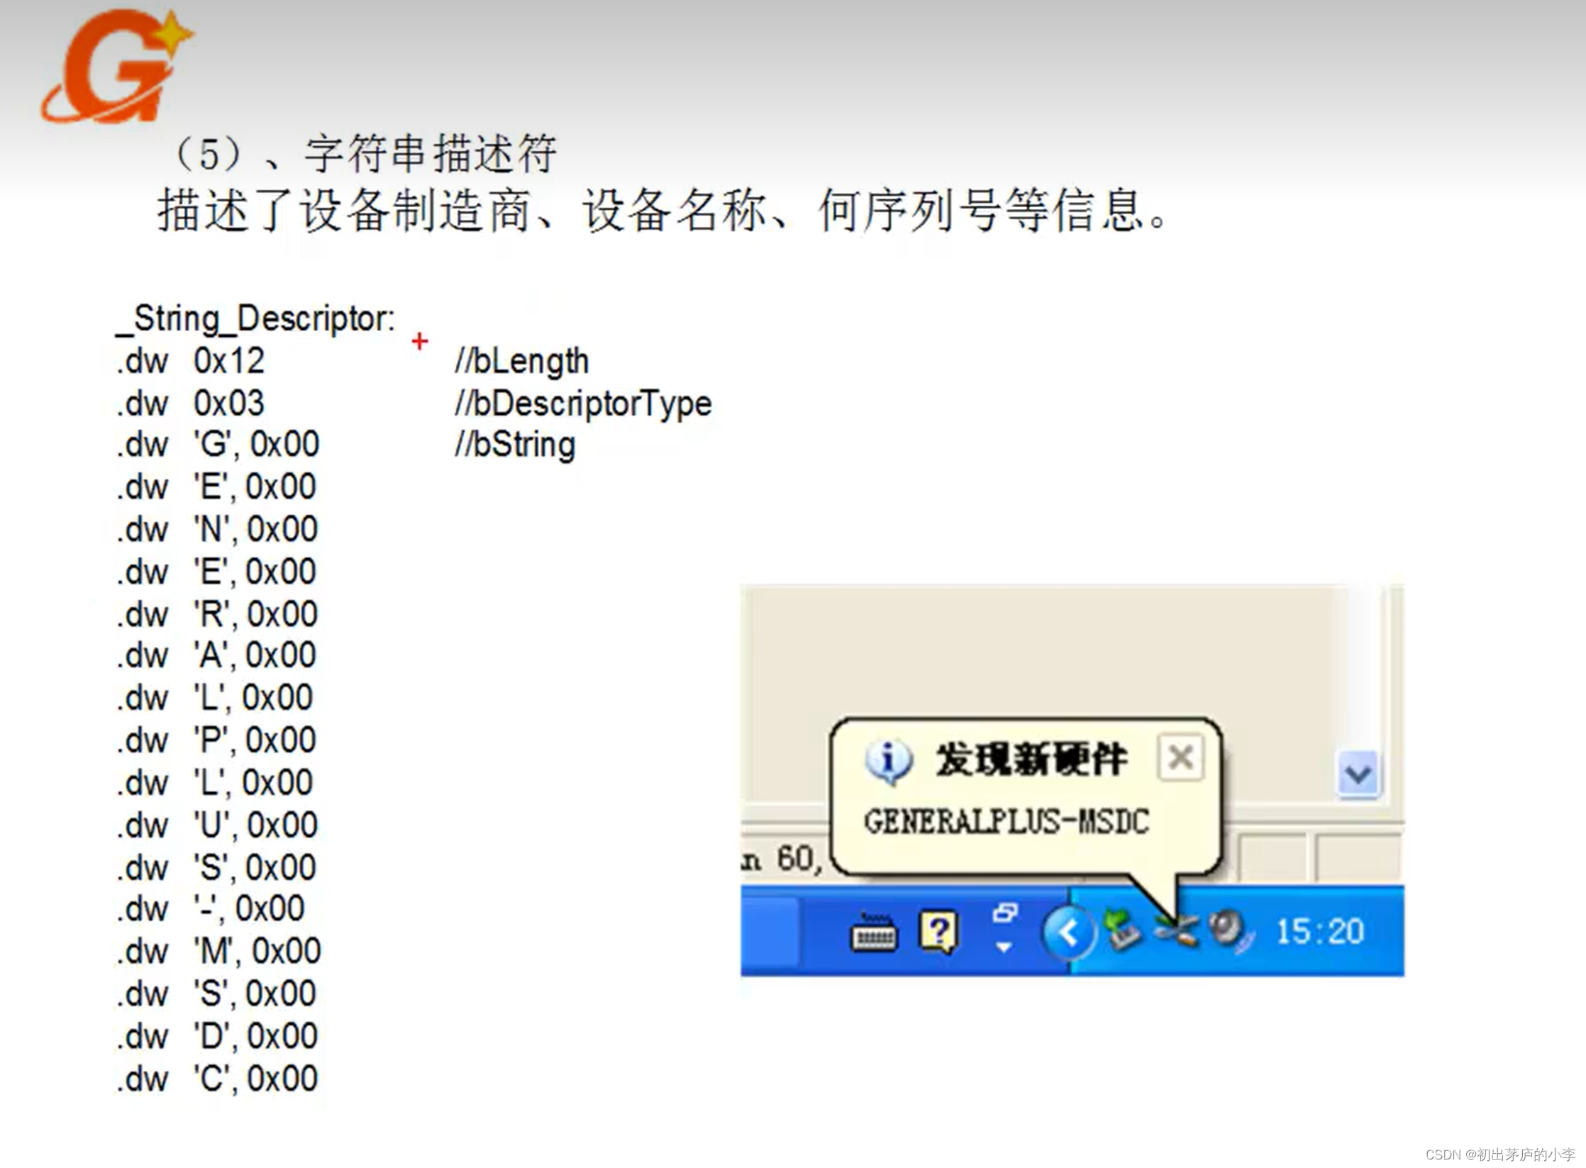The height and width of the screenshot is (1168, 1586).
Task: Click the sentence starting 描述了设备制造商
Action: [x=662, y=211]
